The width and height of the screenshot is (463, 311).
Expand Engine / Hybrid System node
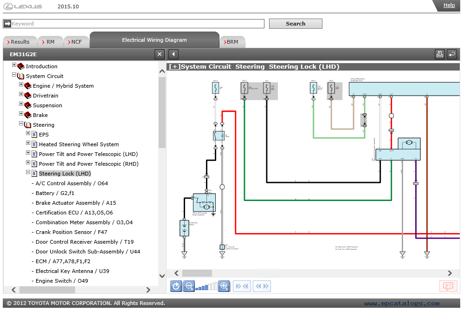point(21,84)
